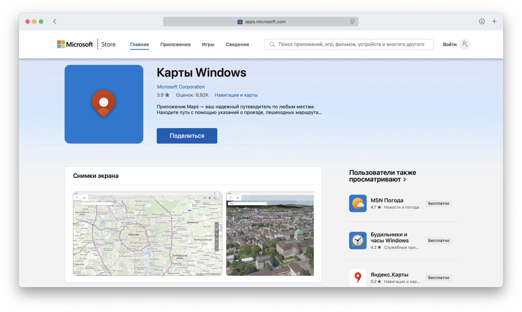Click the 3.9 star rating
This screenshot has height=312, width=522.
pos(163,95)
